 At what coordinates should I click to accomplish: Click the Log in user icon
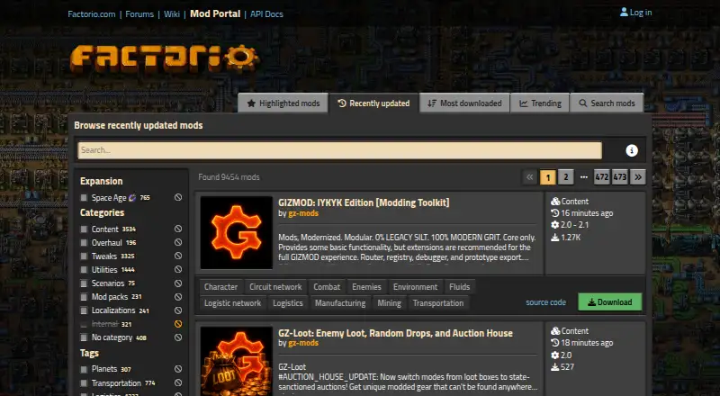coord(624,12)
